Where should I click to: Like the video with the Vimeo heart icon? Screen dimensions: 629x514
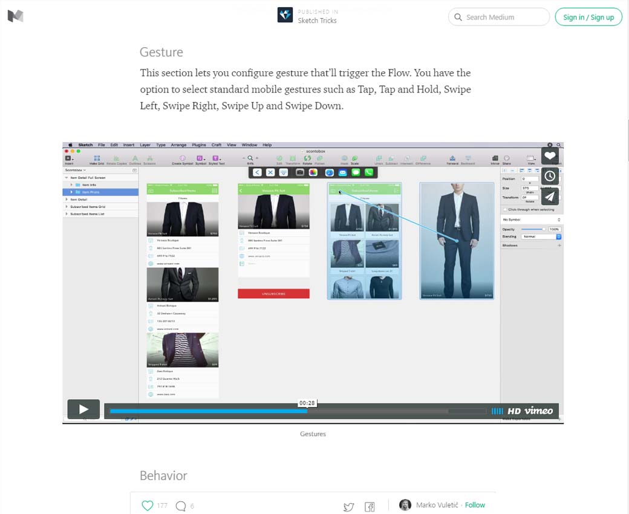tap(549, 156)
